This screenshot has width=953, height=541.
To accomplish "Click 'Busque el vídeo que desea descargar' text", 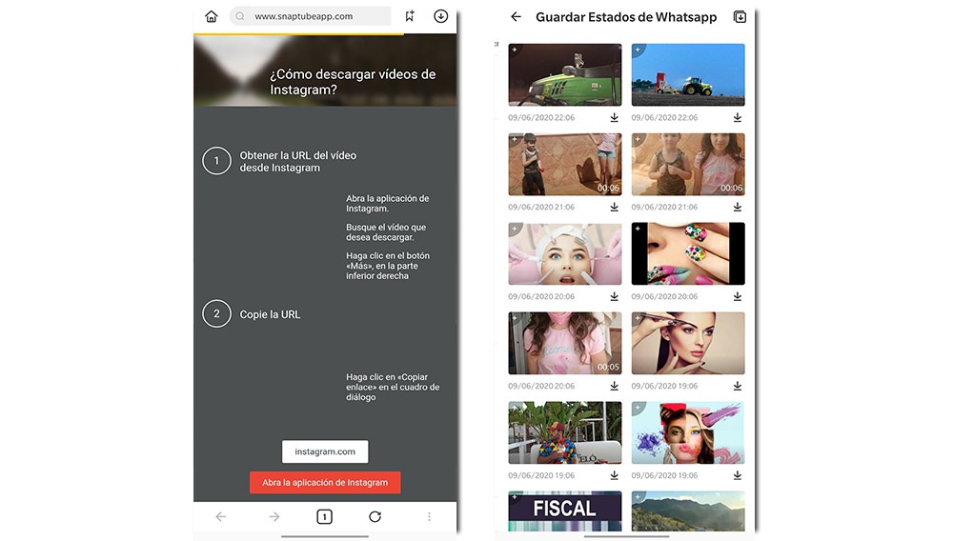I will pyautogui.click(x=386, y=232).
